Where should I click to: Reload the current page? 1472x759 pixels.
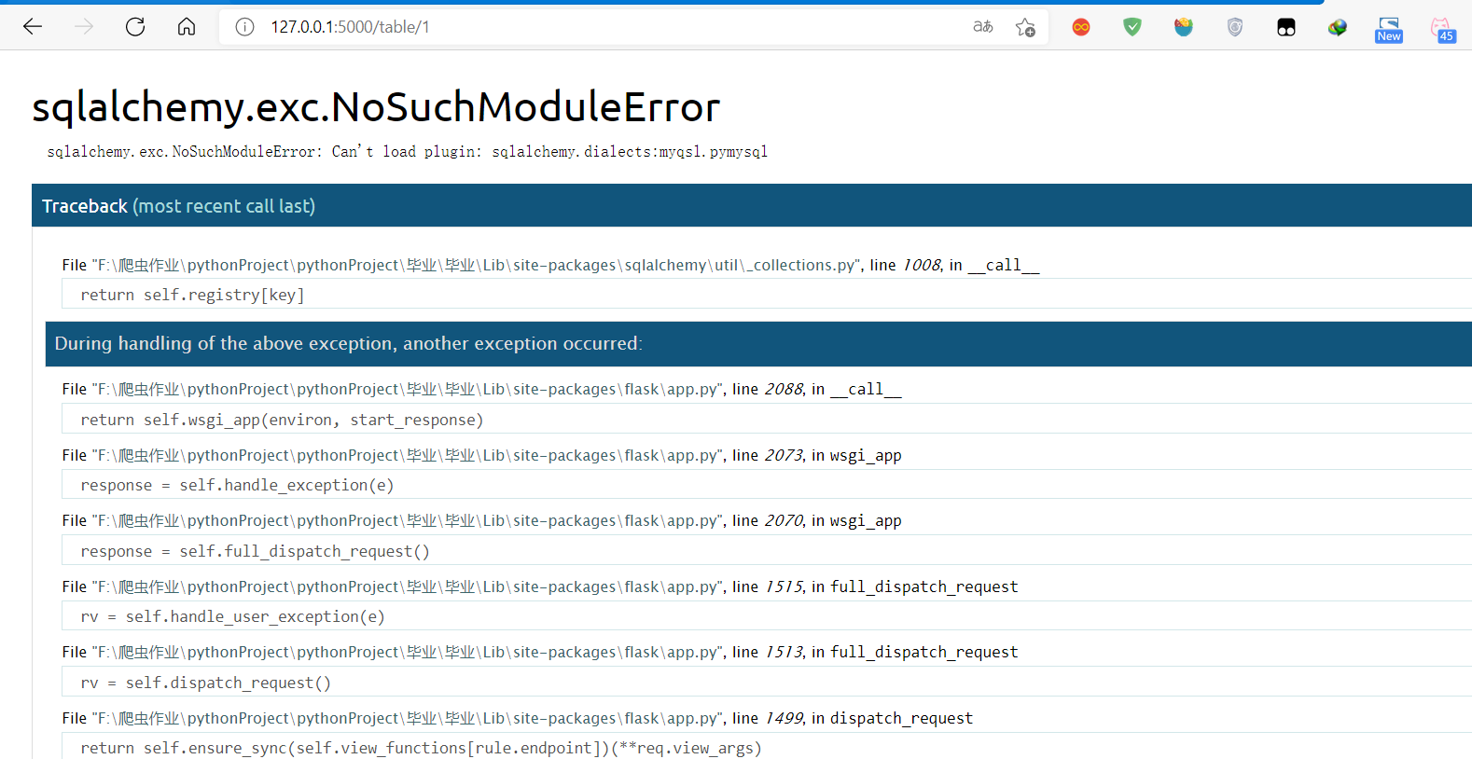(x=135, y=27)
